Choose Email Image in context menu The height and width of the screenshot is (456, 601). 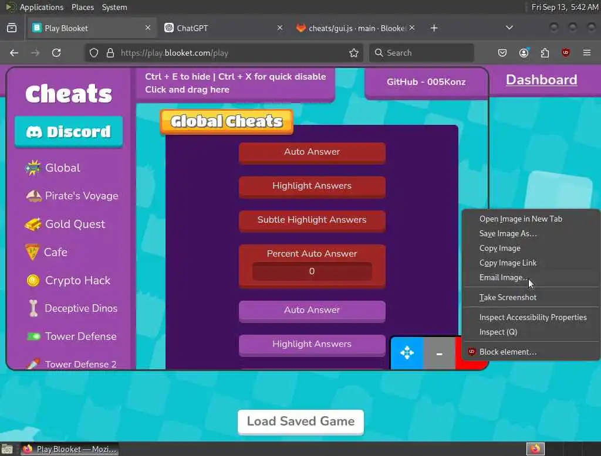click(531, 278)
